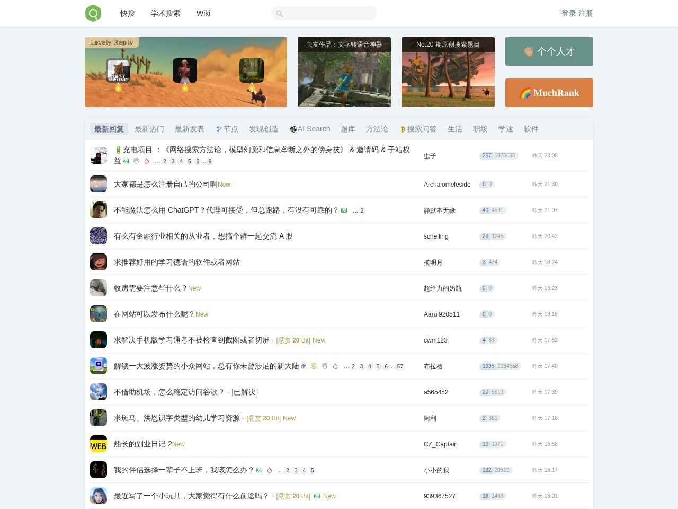Switch to the 最新热门 tab

[x=149, y=129]
